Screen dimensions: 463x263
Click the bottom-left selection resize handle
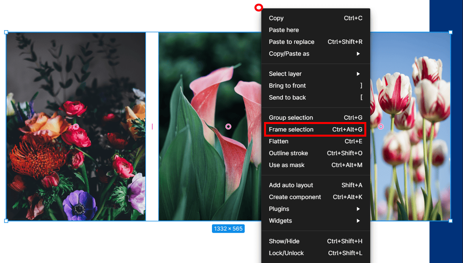tap(6, 221)
